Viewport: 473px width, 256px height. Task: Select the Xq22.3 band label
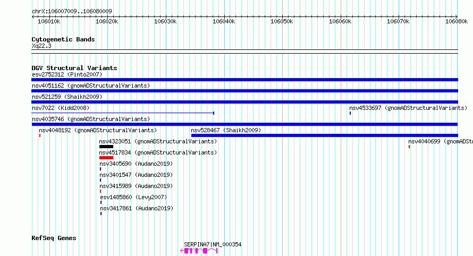[x=41, y=46]
